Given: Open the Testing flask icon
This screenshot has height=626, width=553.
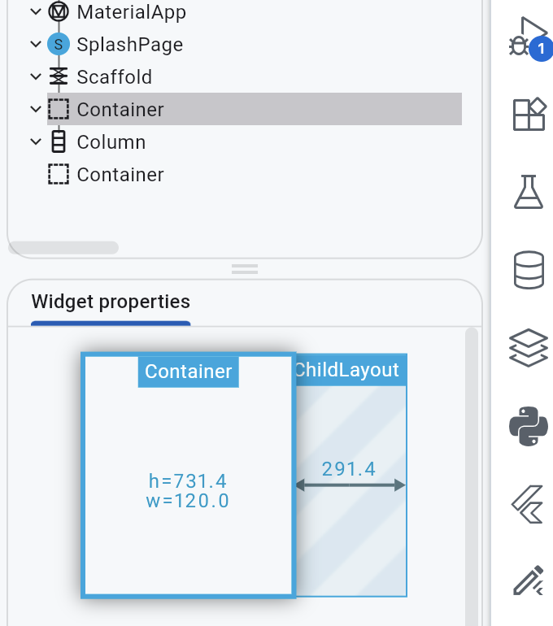Looking at the screenshot, I should point(529,192).
